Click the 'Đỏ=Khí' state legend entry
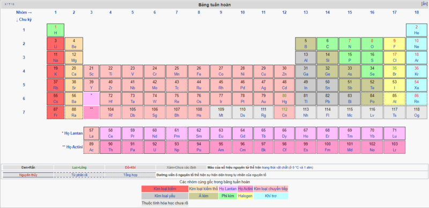This screenshot has width=429, height=208. click(x=130, y=167)
